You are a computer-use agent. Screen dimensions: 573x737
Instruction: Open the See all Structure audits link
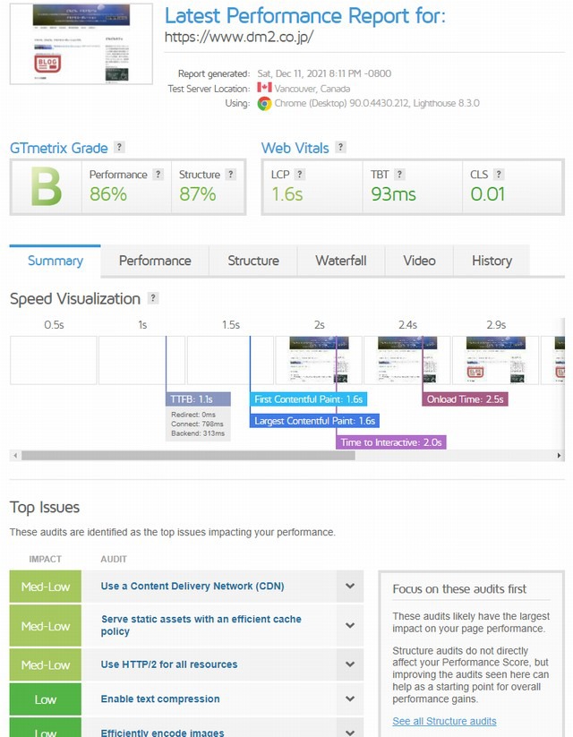tap(444, 721)
